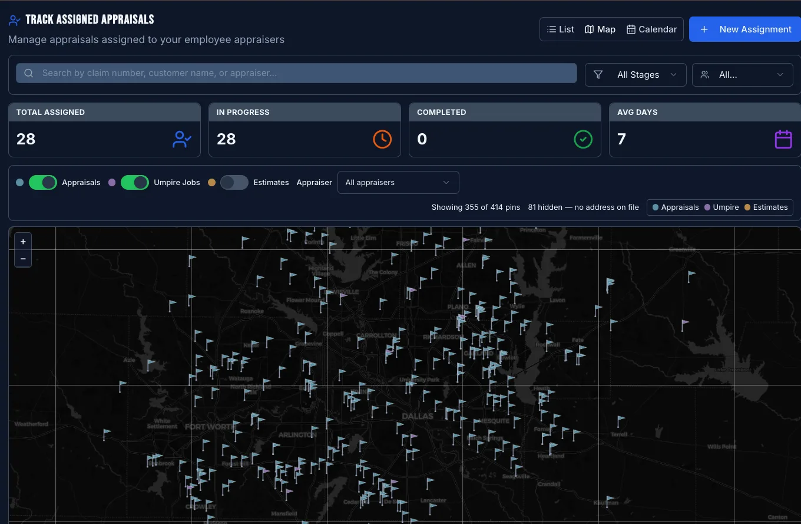Click the Completed count 0

422,139
